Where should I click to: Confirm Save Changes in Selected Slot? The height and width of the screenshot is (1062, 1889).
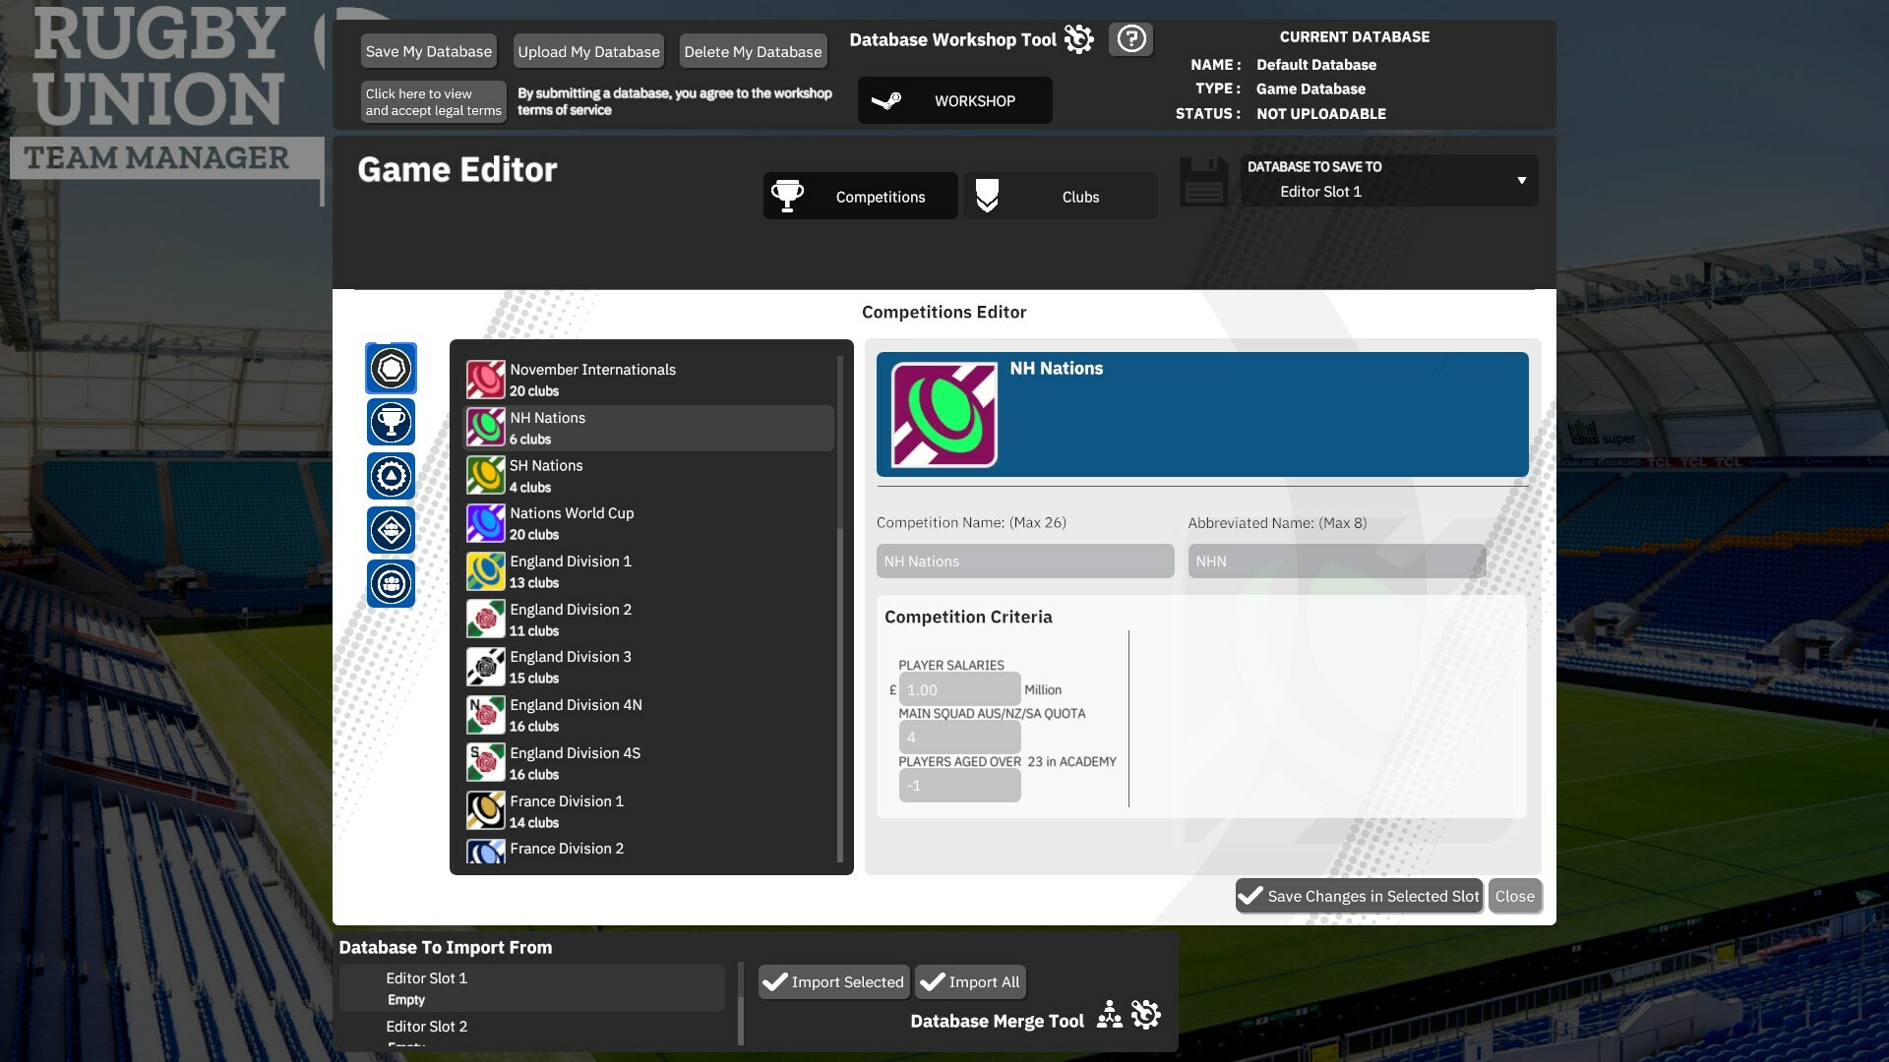(x=1358, y=896)
